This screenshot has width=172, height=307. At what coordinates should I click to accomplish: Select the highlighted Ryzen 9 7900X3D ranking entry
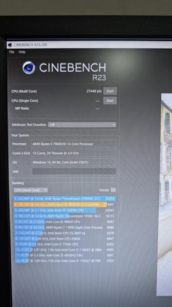[x=65, y=204]
